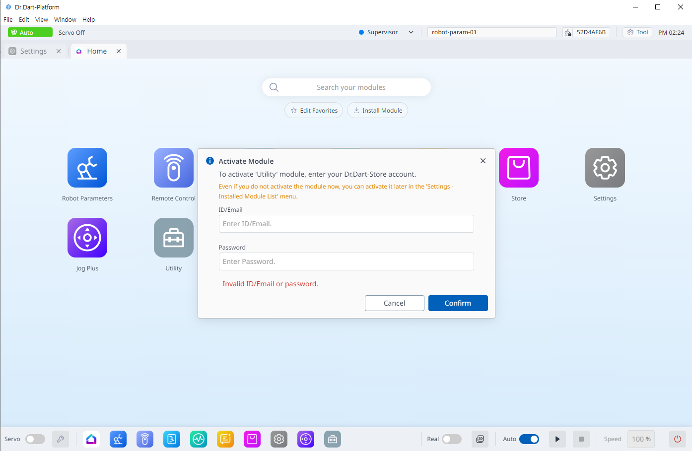Click the ID/Email input field
Screen dimensions: 692x451
[x=346, y=224]
